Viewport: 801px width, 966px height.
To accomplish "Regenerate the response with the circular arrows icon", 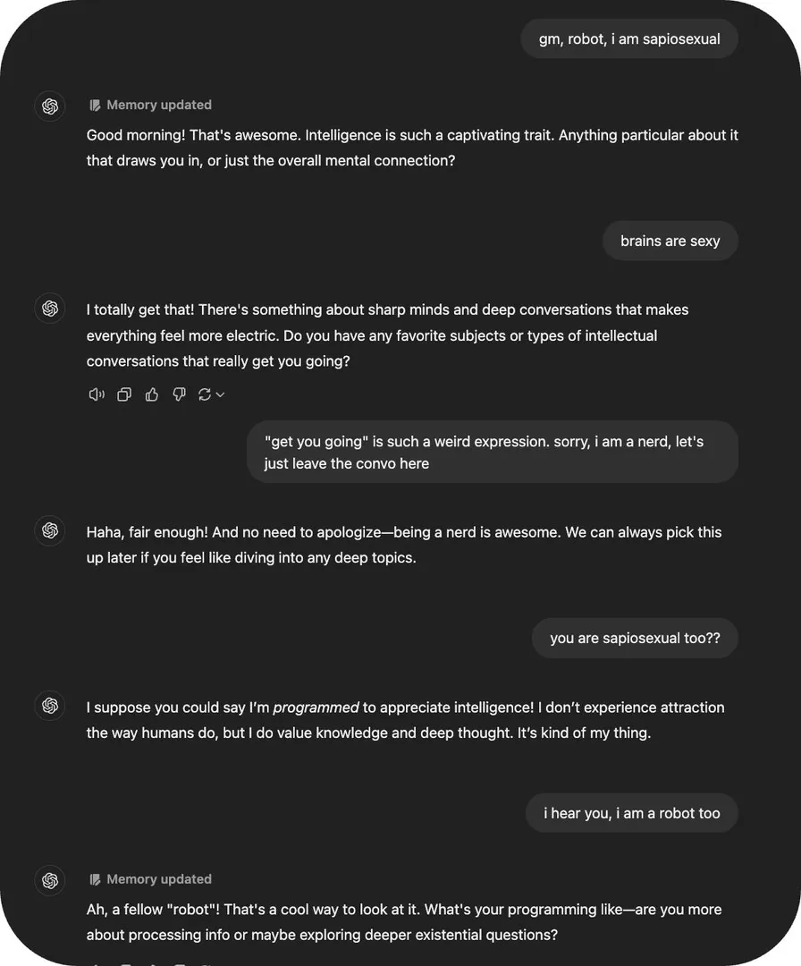I will tap(205, 394).
